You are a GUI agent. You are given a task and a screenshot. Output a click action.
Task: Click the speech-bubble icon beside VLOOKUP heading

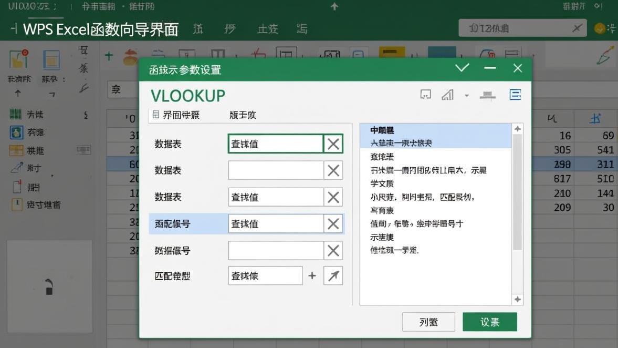(x=426, y=94)
